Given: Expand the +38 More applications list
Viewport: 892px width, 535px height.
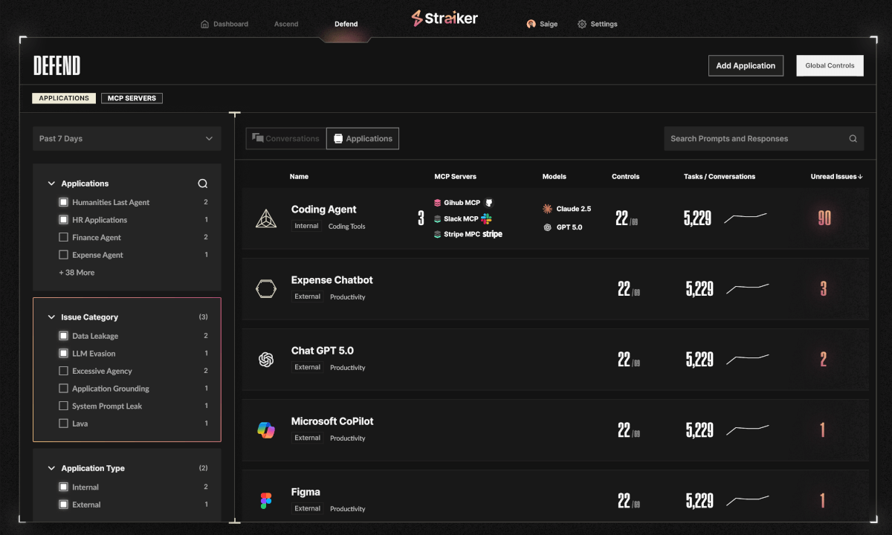Looking at the screenshot, I should 77,273.
